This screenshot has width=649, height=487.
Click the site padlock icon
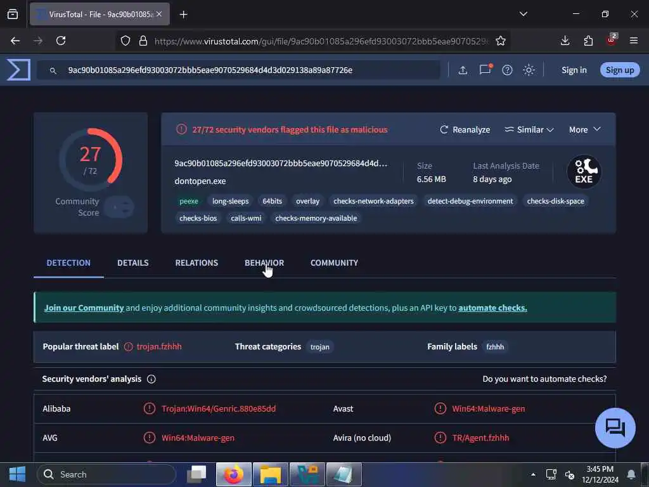point(143,41)
